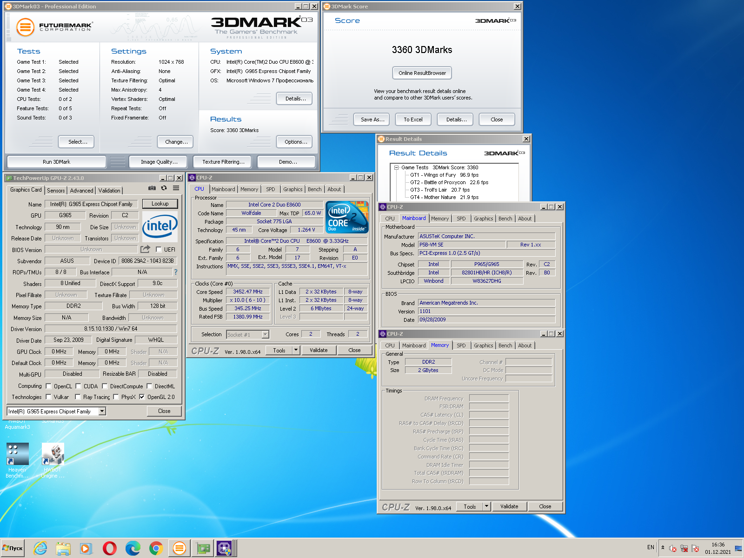The image size is (744, 558).
Task: Open Tools dropdown arrow in CPU window
Action: coord(296,350)
